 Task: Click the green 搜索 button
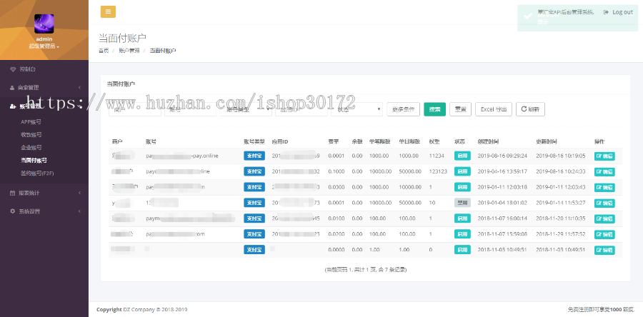click(434, 109)
